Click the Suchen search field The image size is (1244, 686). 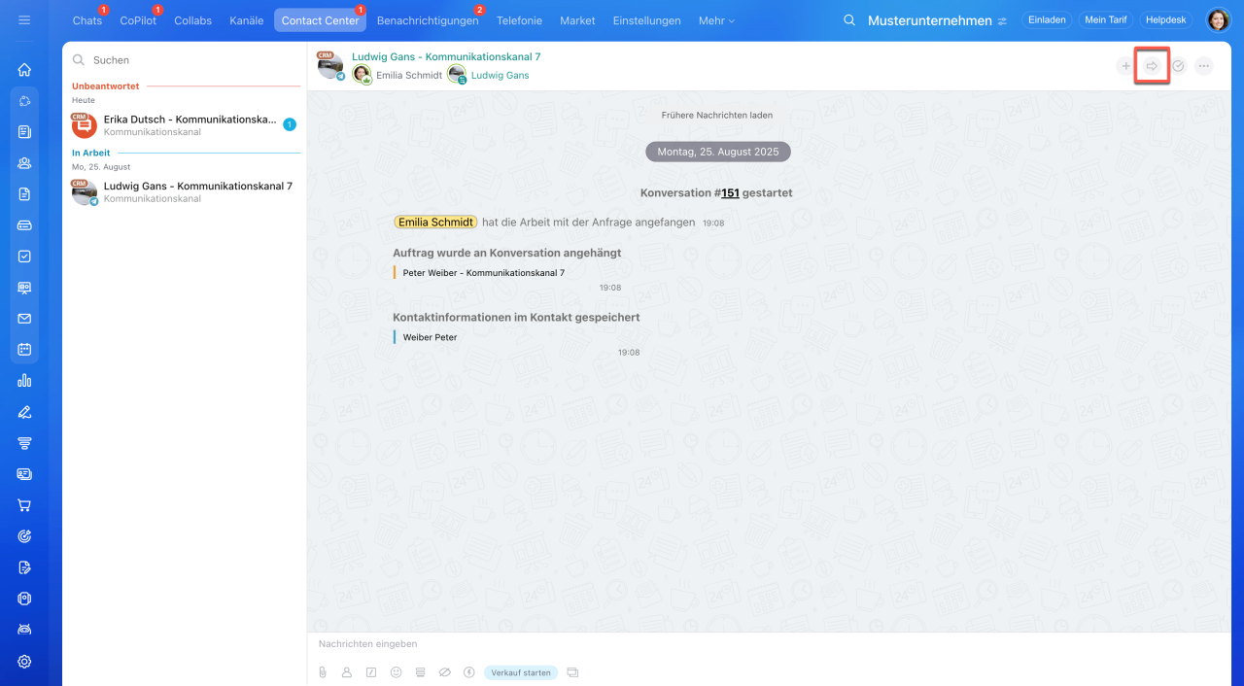(x=184, y=60)
